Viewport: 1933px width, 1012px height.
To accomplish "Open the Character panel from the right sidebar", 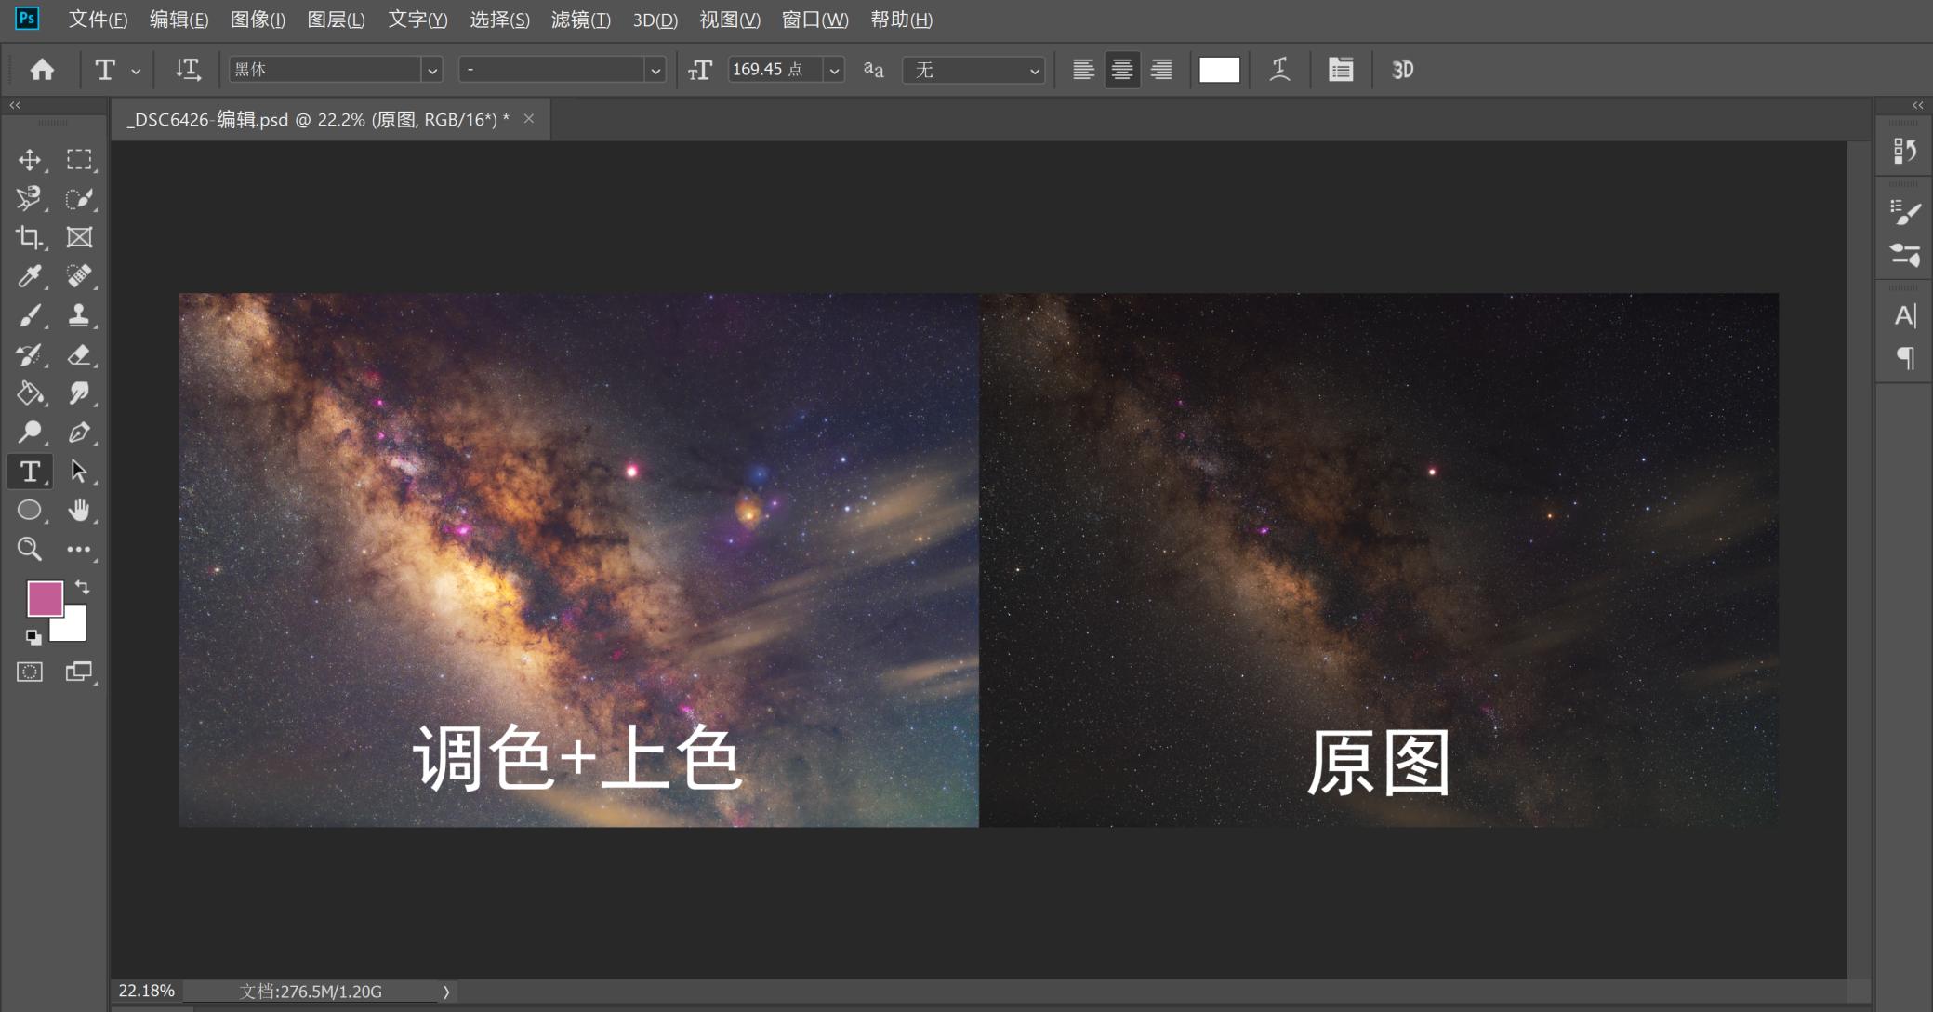I will (x=1904, y=314).
